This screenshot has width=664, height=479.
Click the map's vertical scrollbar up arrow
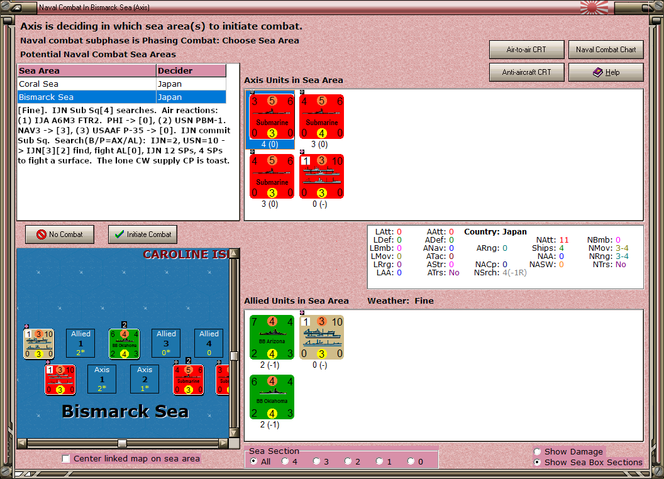click(x=234, y=253)
